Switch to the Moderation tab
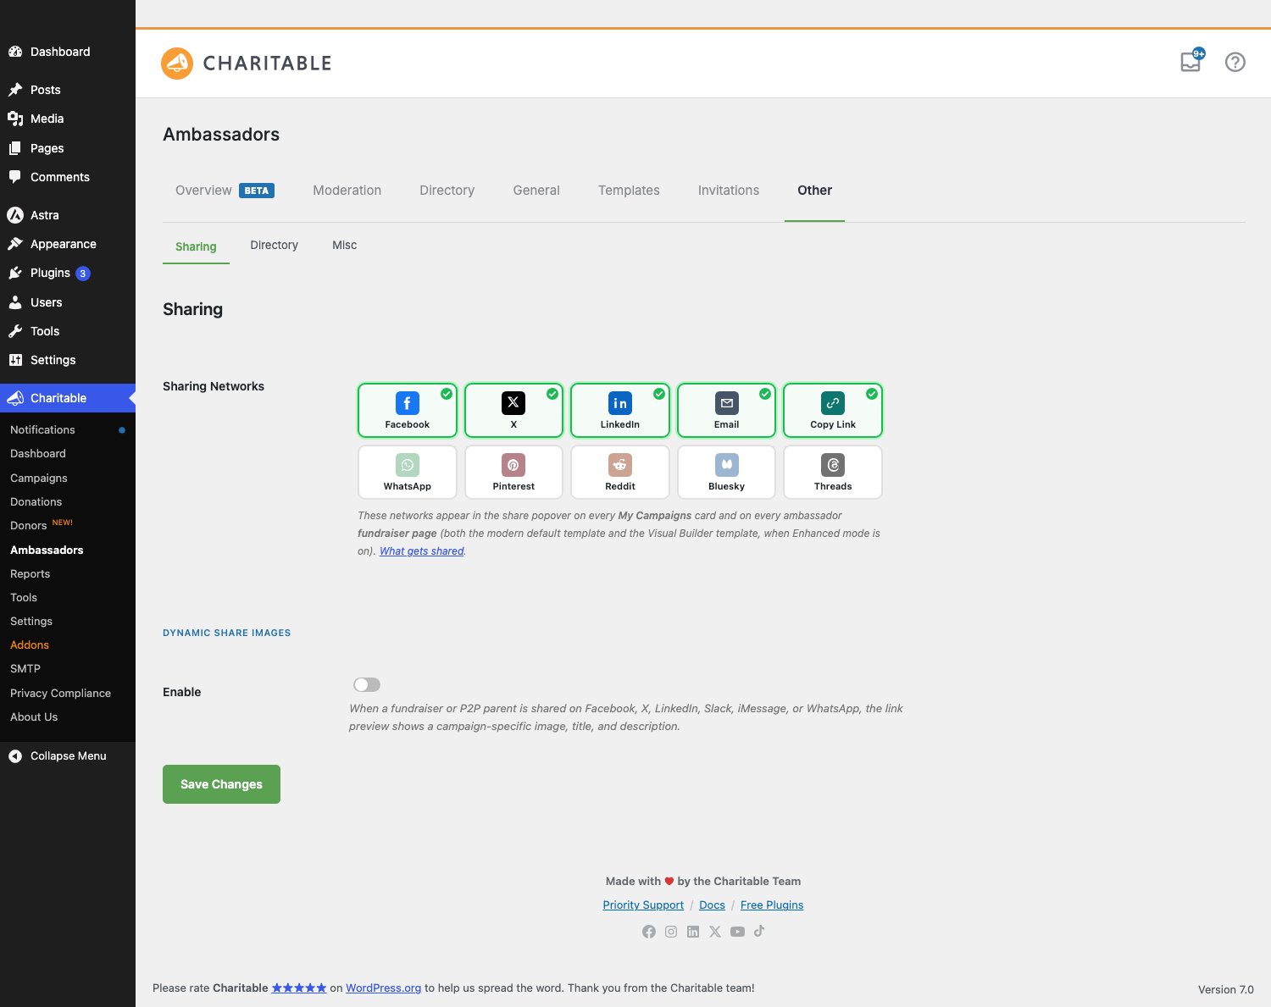 coord(347,191)
